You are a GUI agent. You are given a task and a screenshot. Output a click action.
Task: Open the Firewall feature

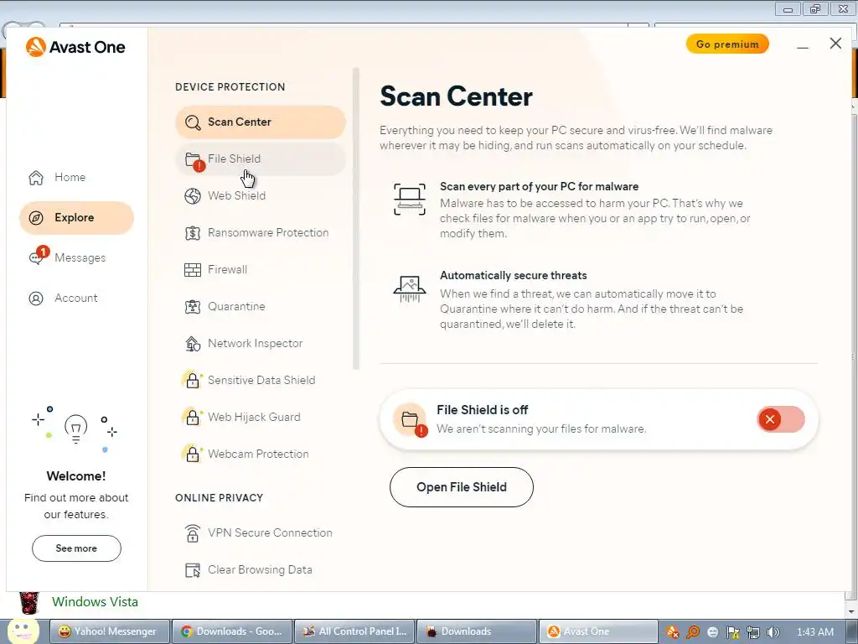[x=261, y=270]
